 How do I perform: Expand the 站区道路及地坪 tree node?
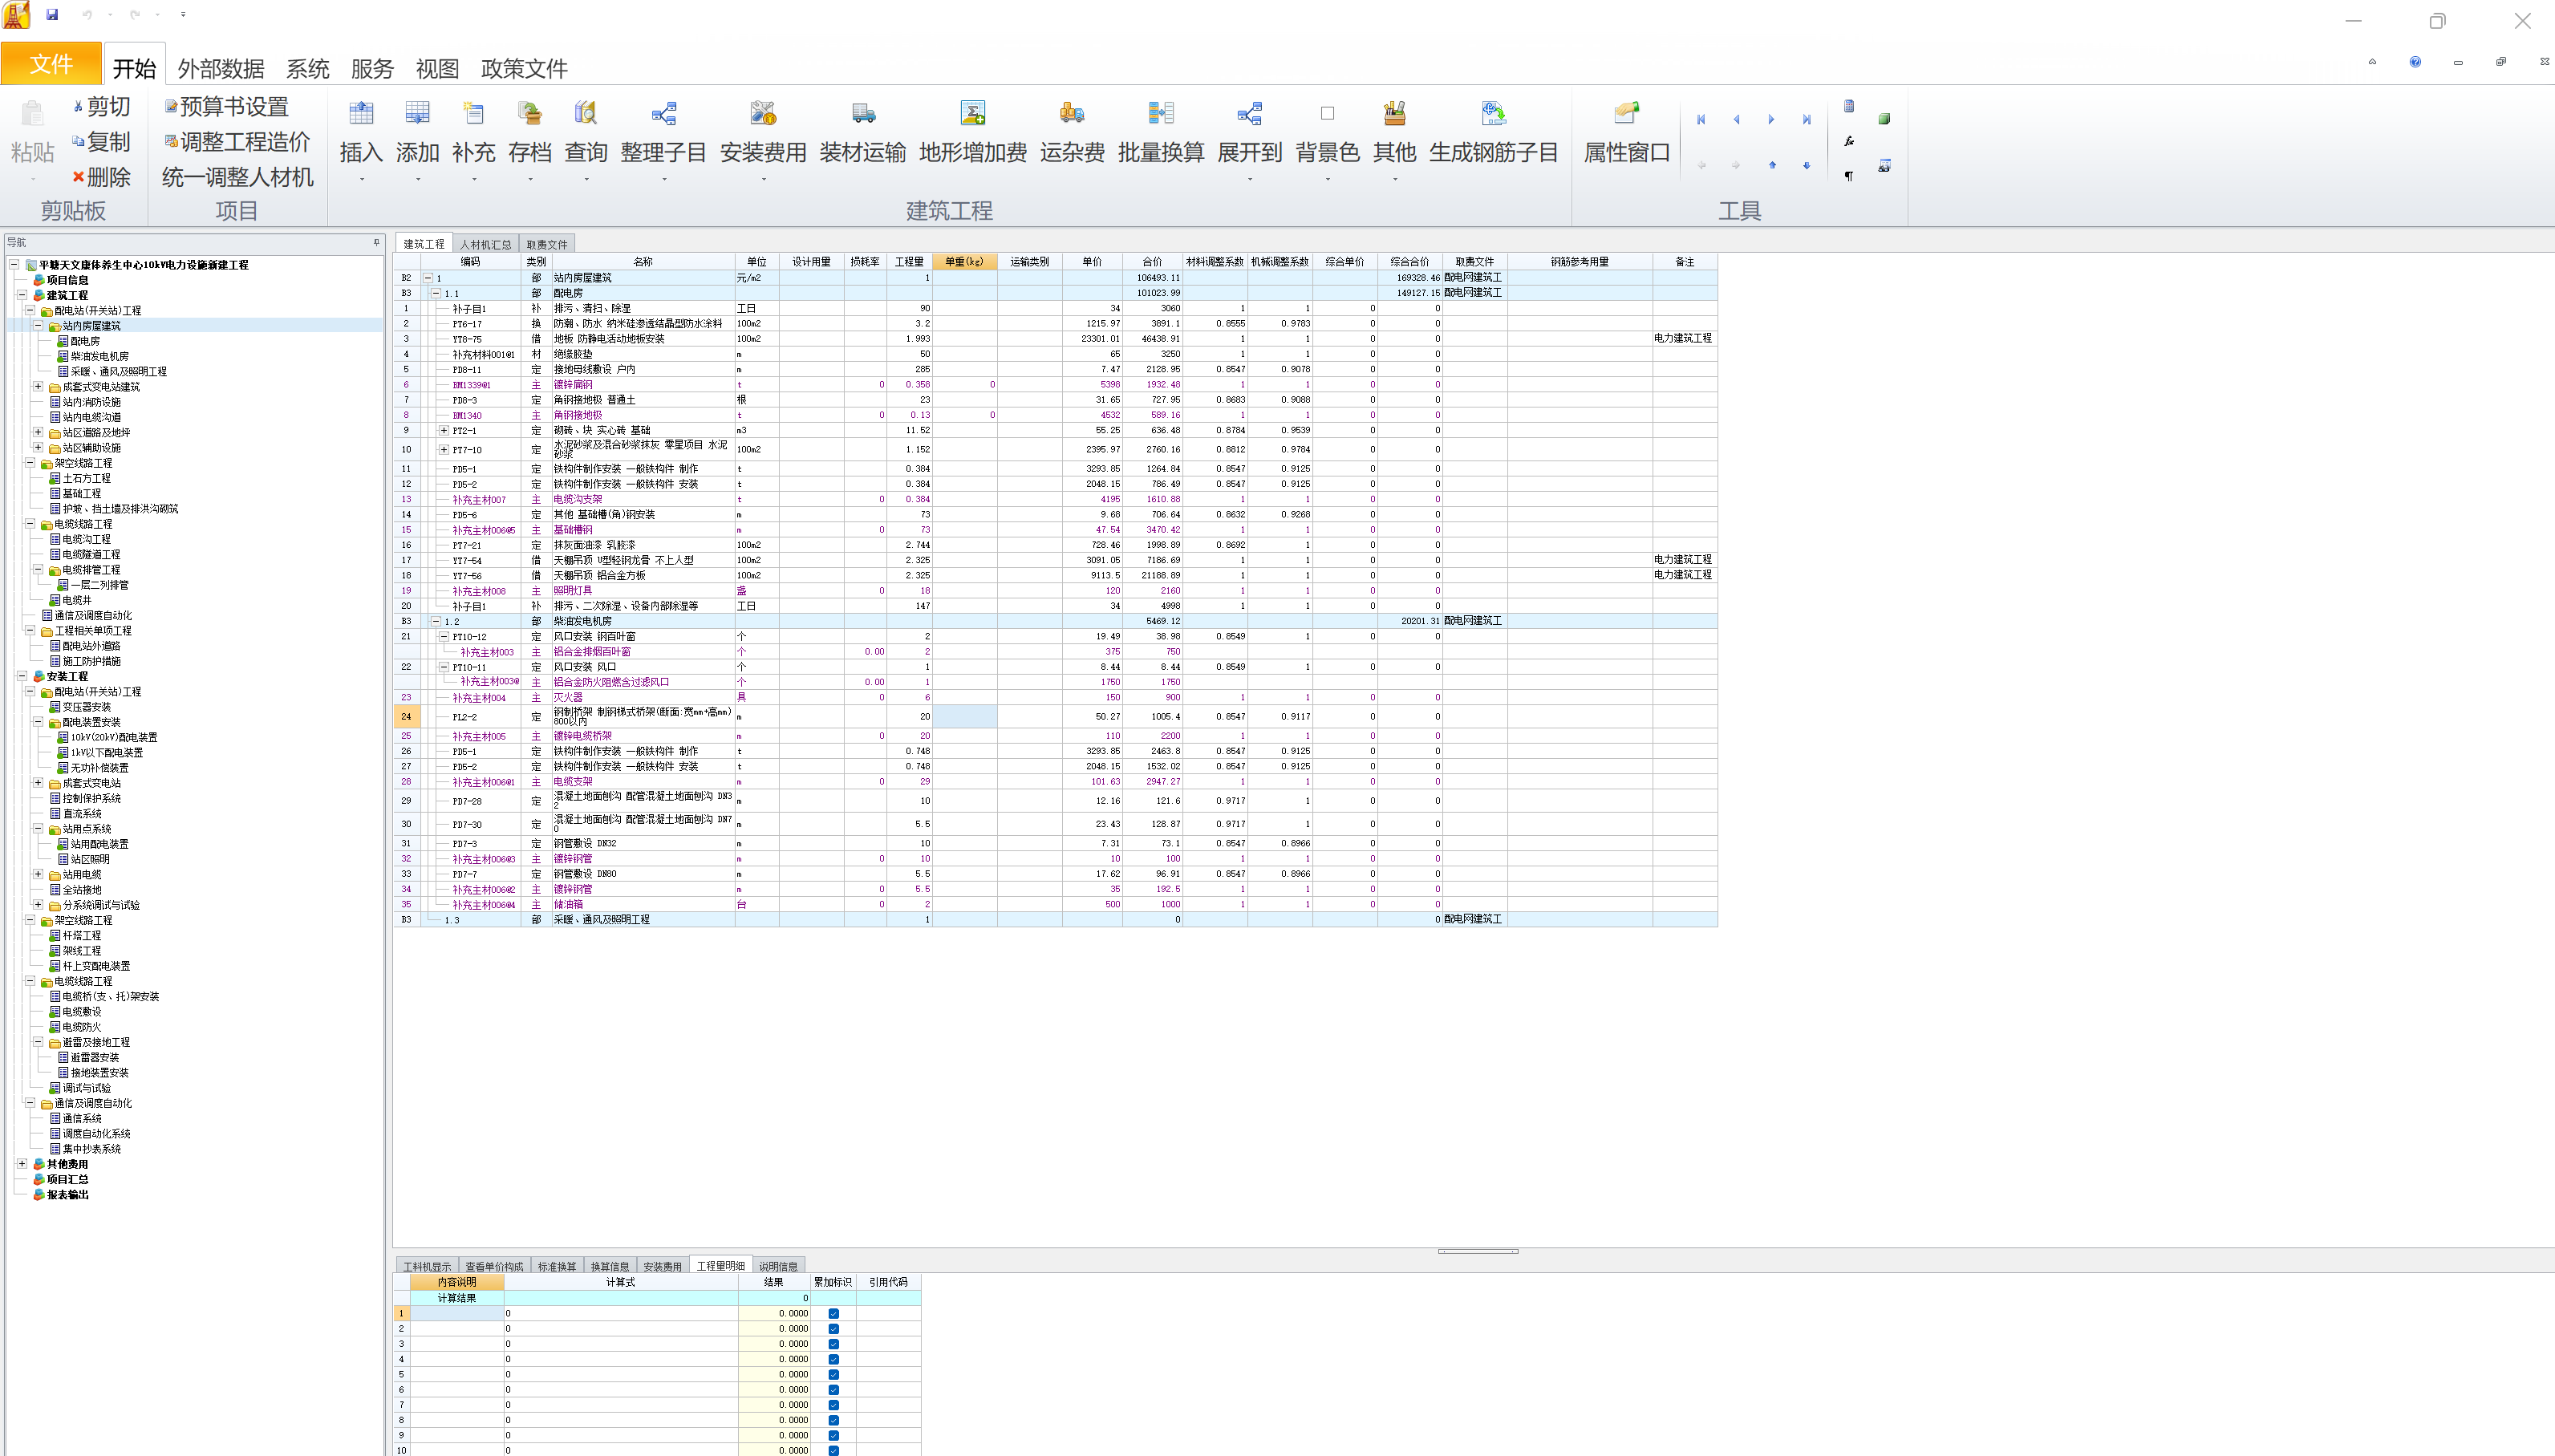pyautogui.click(x=38, y=432)
